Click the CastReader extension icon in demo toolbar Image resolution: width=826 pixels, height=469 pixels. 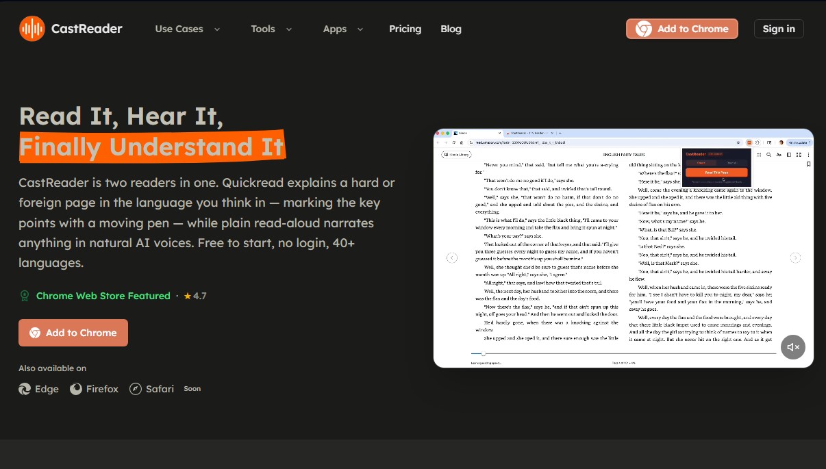749,142
